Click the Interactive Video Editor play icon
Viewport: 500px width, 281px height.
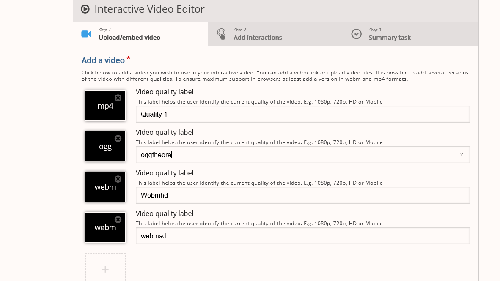pos(85,9)
